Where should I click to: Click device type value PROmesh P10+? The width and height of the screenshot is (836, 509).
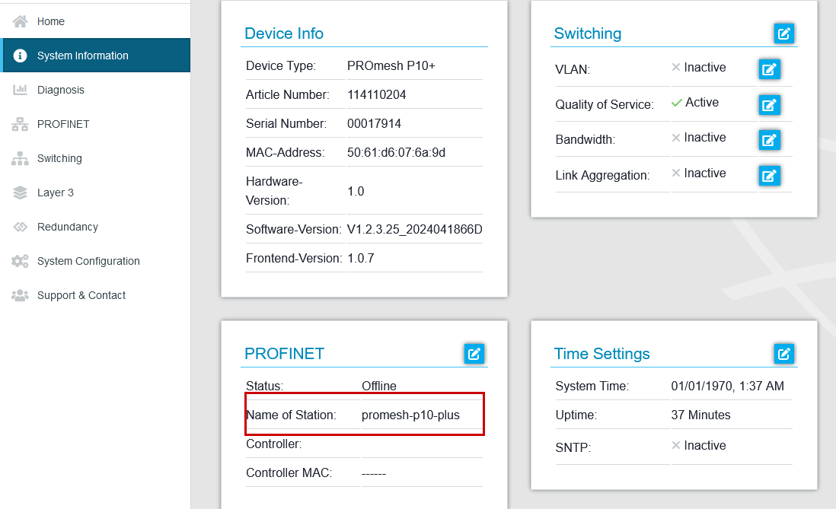point(391,65)
